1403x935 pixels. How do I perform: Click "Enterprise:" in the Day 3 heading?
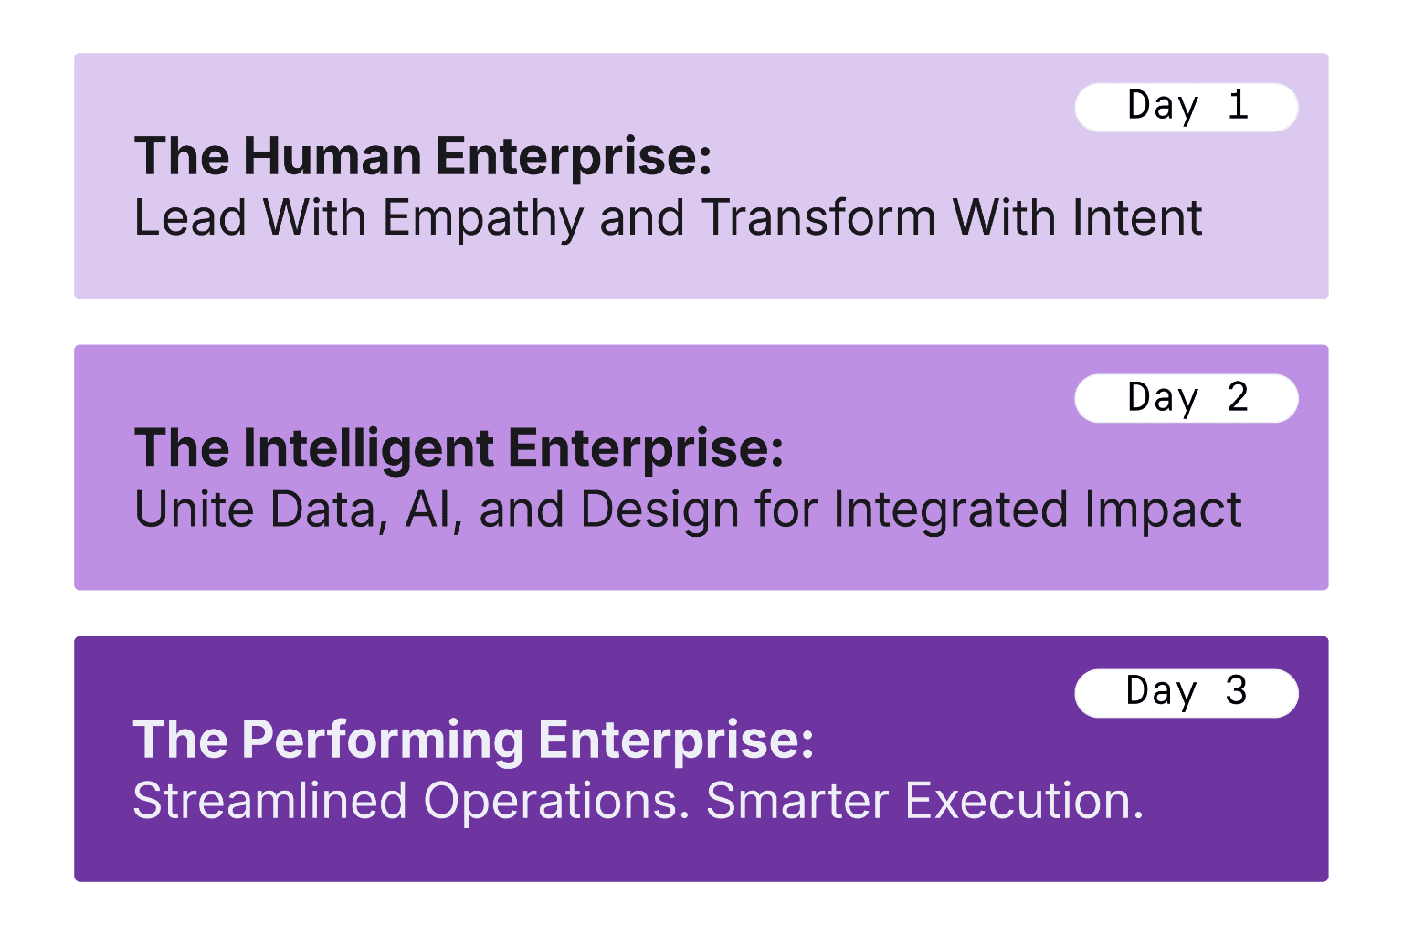[x=675, y=740]
